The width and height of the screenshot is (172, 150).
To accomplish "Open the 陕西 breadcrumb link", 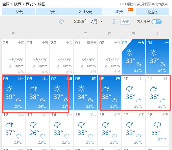I will 18,4.
